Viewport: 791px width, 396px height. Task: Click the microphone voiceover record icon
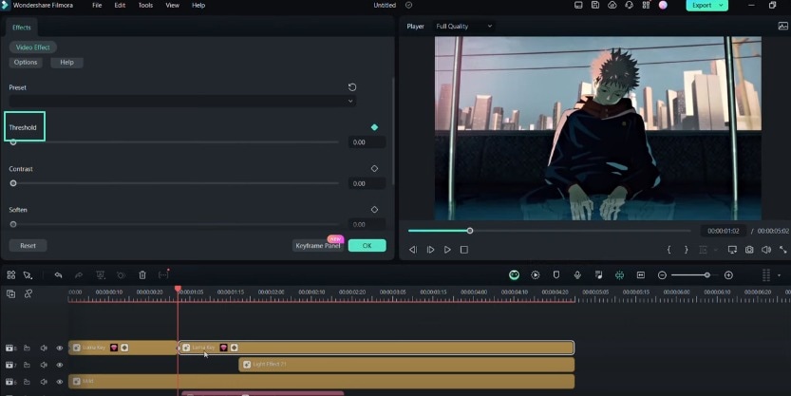(x=577, y=275)
